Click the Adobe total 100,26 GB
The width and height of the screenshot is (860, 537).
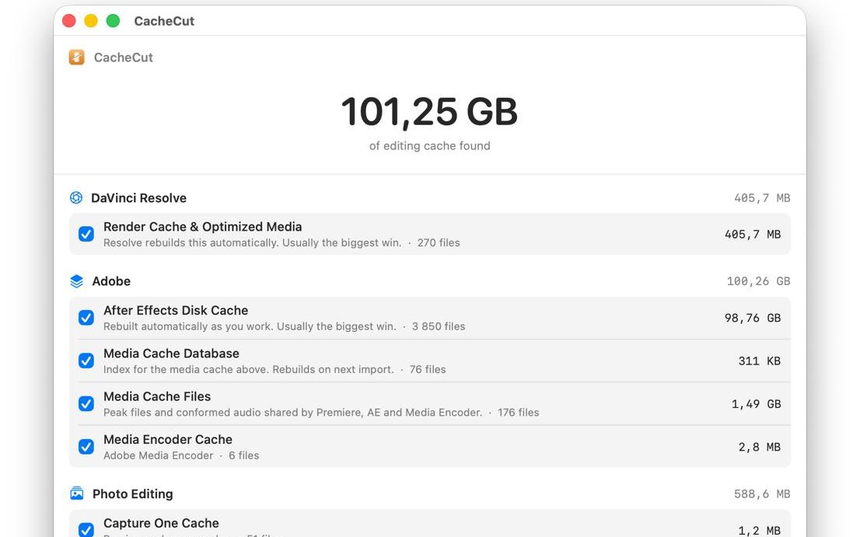coord(759,281)
